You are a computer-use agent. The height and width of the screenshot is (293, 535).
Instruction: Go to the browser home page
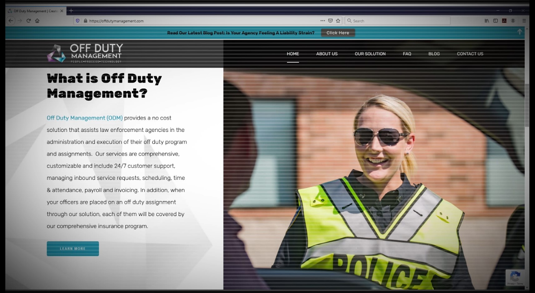[37, 21]
